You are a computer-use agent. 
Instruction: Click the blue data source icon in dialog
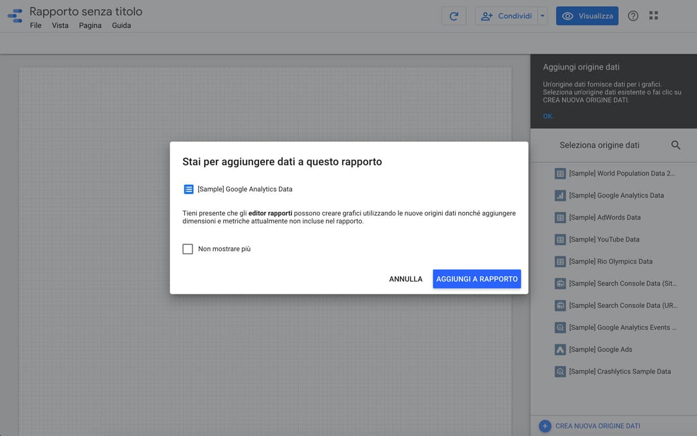tap(188, 189)
